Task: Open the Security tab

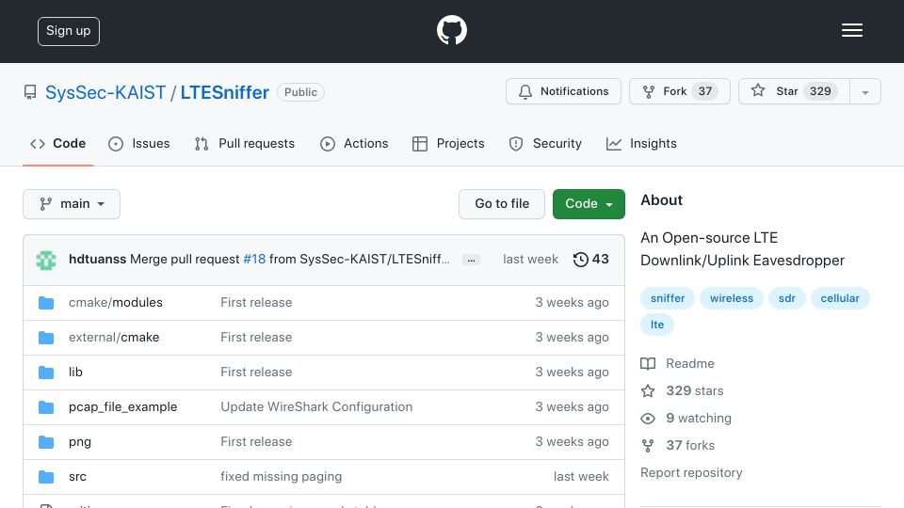Action: [545, 143]
